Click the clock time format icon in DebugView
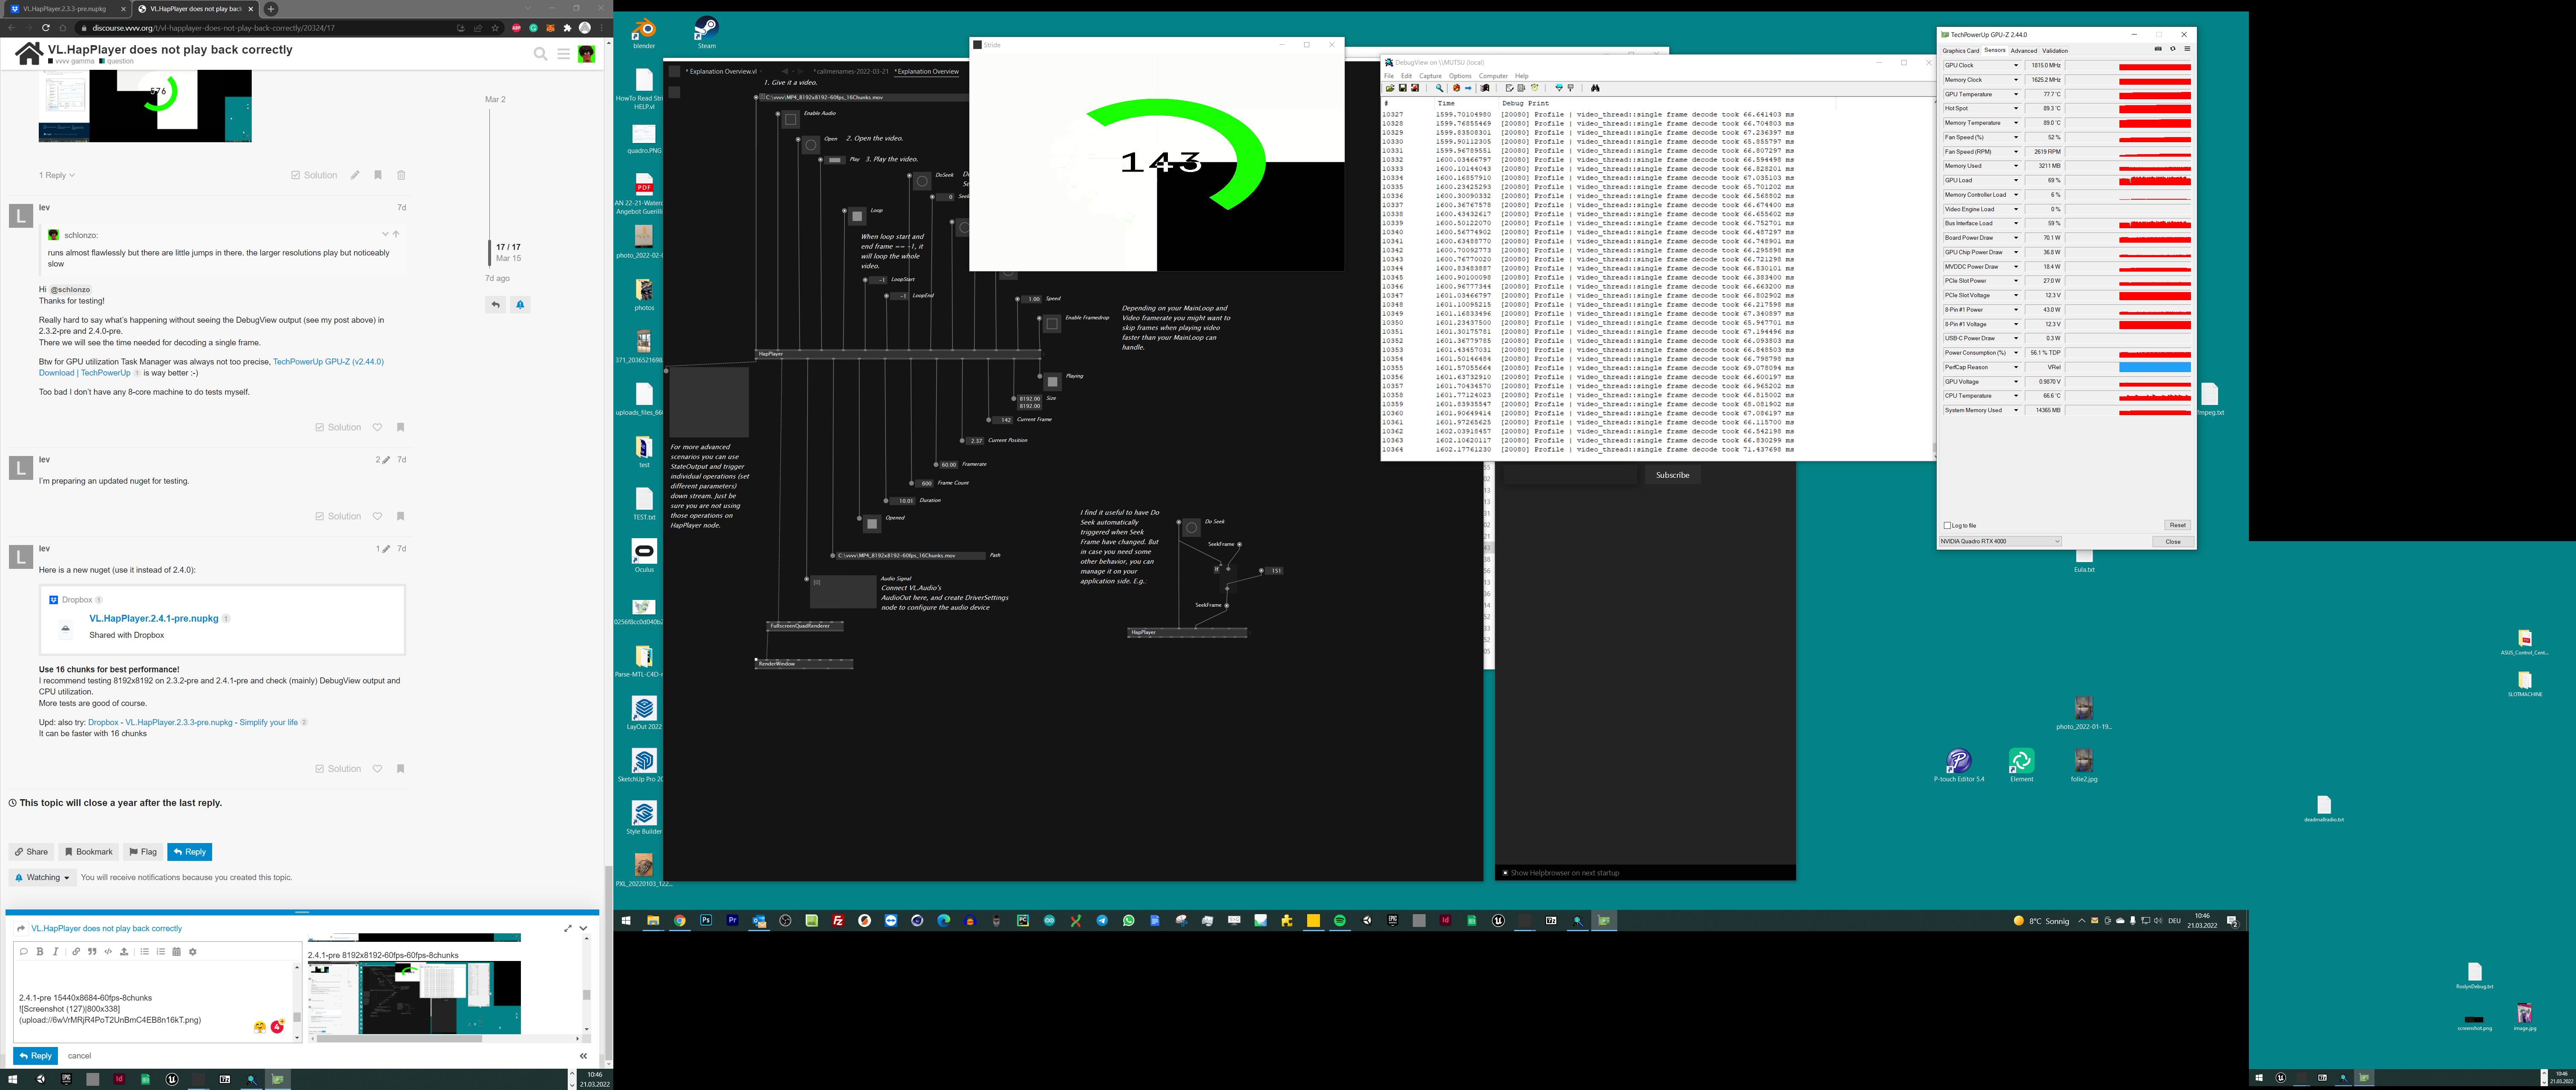 [x=1535, y=88]
